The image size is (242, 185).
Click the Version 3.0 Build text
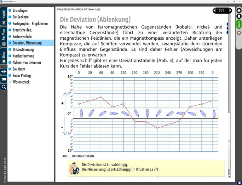coord(5,170)
